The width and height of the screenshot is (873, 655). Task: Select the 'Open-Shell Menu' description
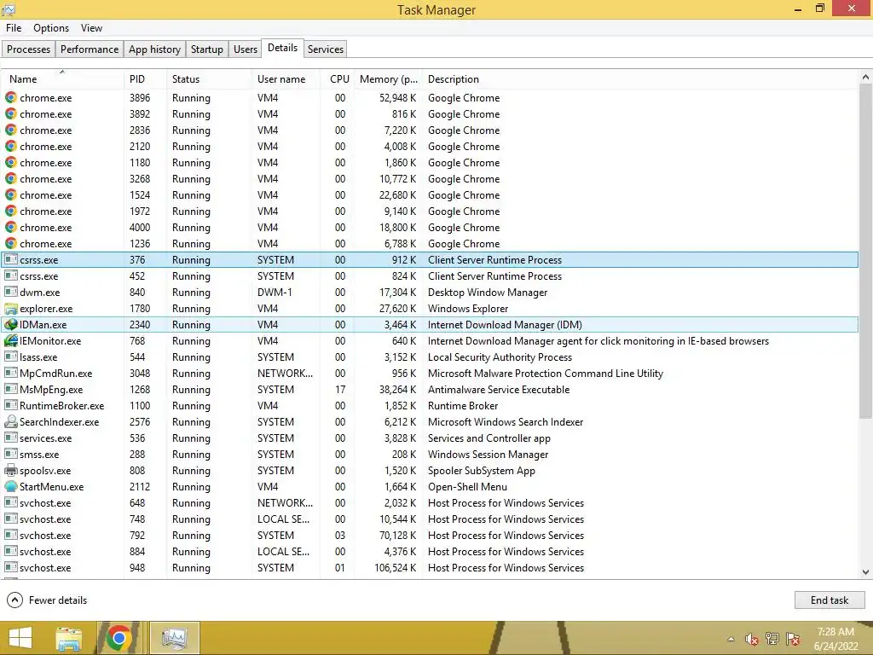467,486
